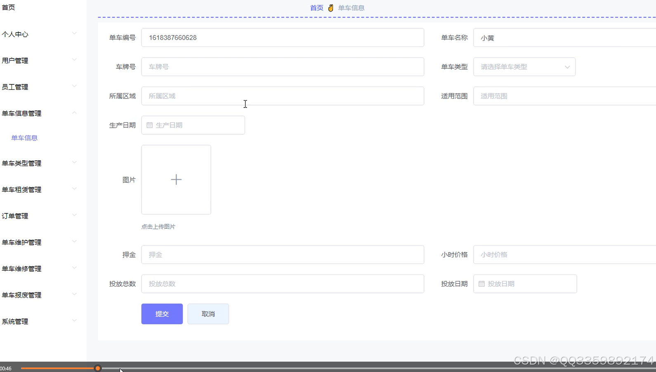The width and height of the screenshot is (656, 372).
Task: Focus the 单车名称 input field
Action: pos(564,37)
